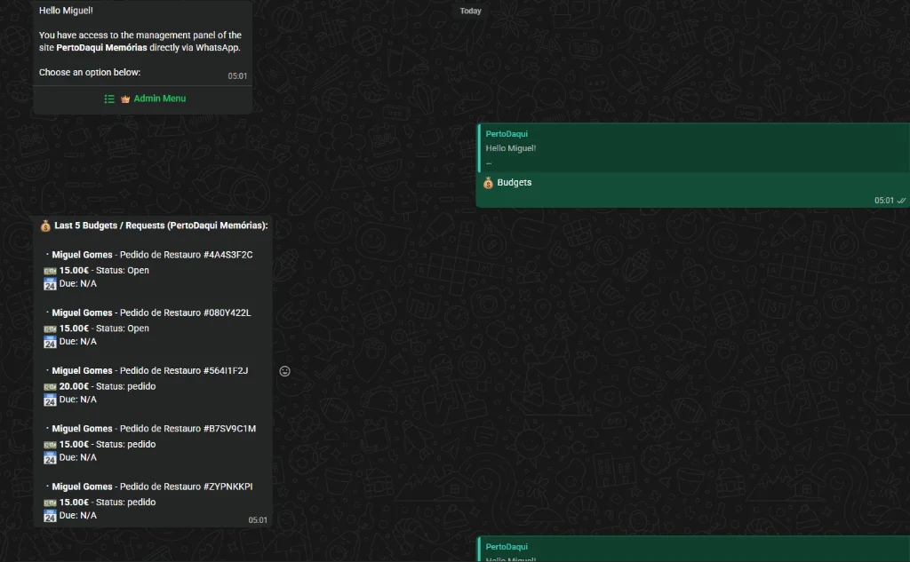Click the calendar icon under order #4A4S3F2C
The width and height of the screenshot is (910, 562).
coord(50,283)
